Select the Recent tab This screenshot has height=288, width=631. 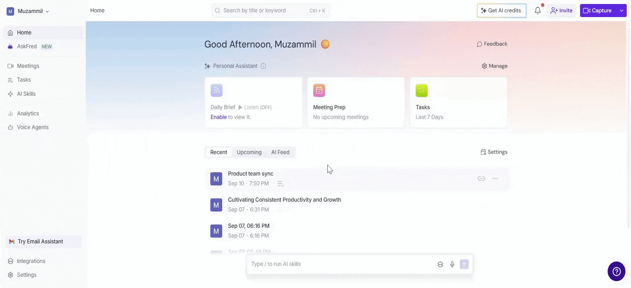219,152
